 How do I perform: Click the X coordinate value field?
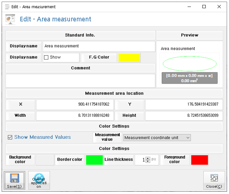[75, 105]
